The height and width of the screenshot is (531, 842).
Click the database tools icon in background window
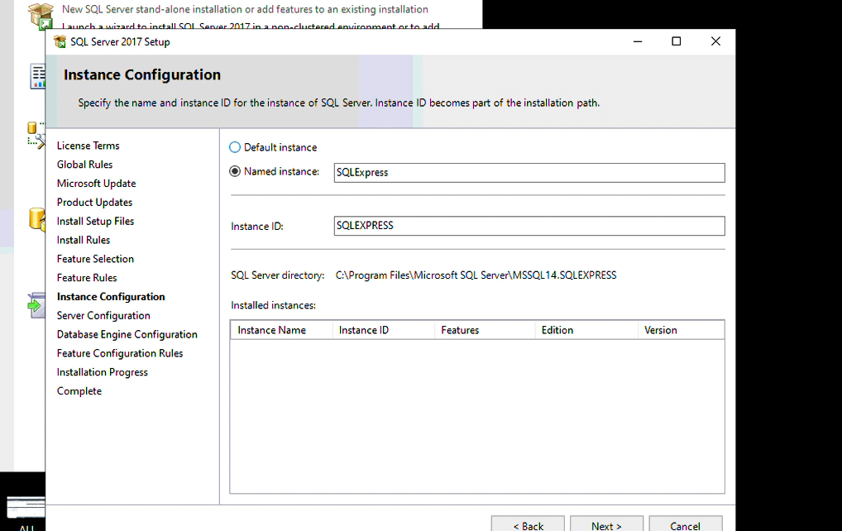pyautogui.click(x=36, y=135)
